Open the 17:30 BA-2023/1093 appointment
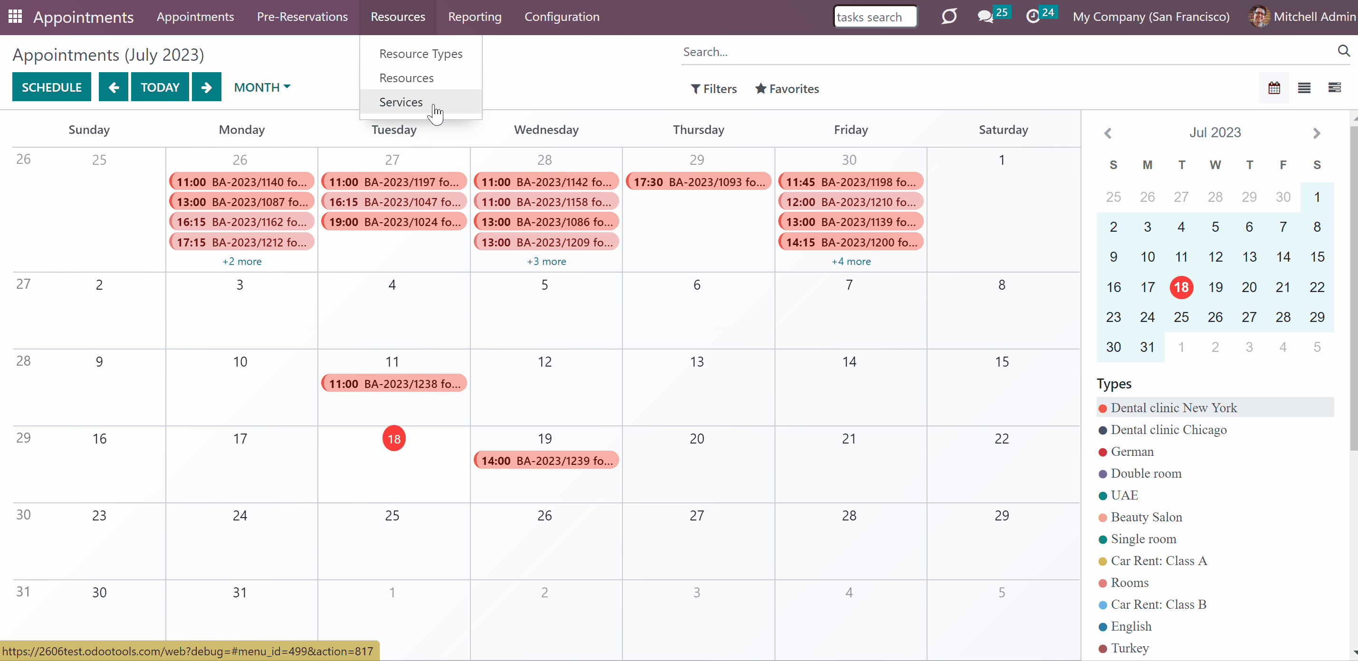This screenshot has width=1358, height=661. (x=698, y=182)
